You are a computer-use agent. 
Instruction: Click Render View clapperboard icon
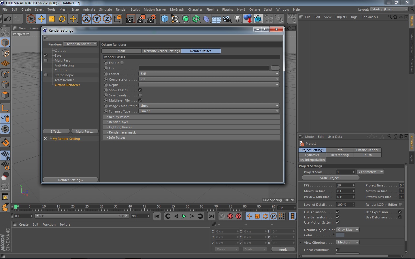click(130, 19)
